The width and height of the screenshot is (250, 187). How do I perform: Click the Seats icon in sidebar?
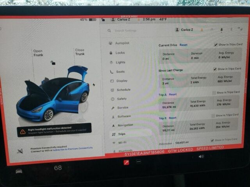[x=111, y=72]
